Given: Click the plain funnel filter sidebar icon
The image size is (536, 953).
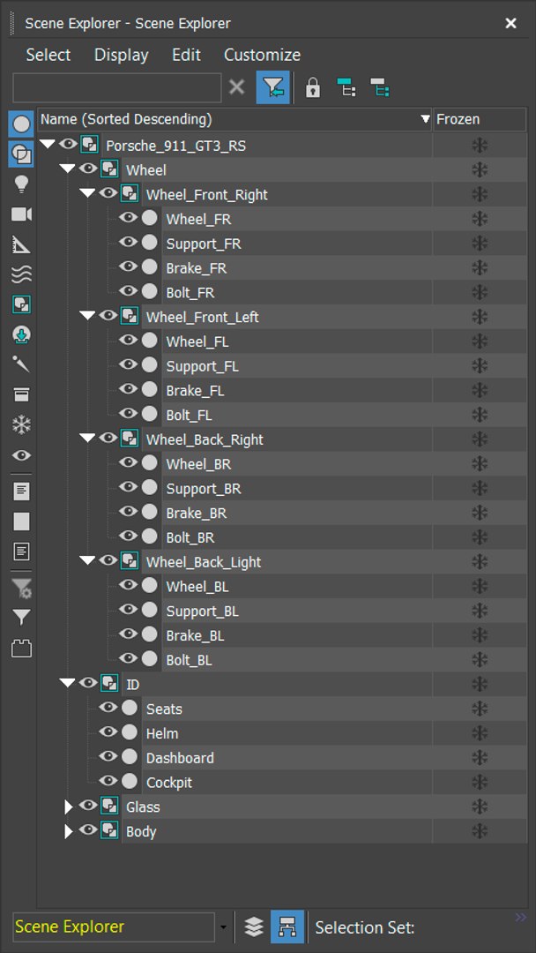Looking at the screenshot, I should pos(21,618).
